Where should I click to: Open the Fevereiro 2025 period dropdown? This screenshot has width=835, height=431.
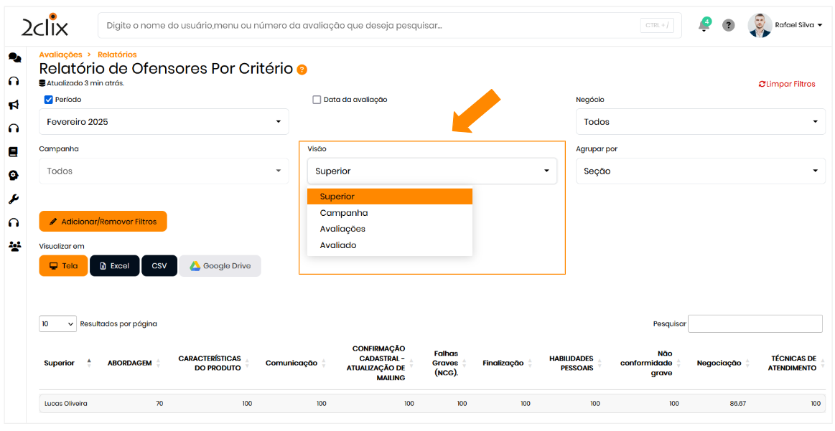tap(164, 122)
